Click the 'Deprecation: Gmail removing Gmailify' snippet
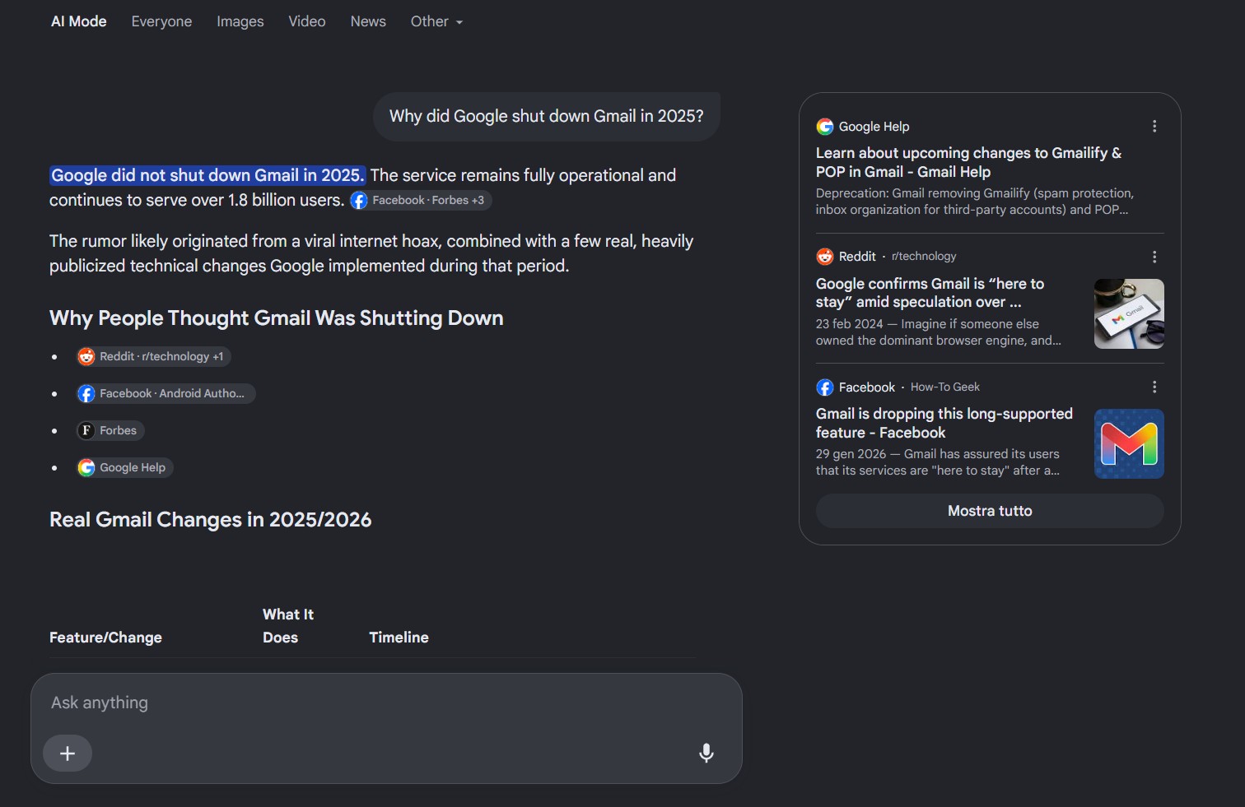Viewport: 1245px width, 807px height. click(975, 202)
